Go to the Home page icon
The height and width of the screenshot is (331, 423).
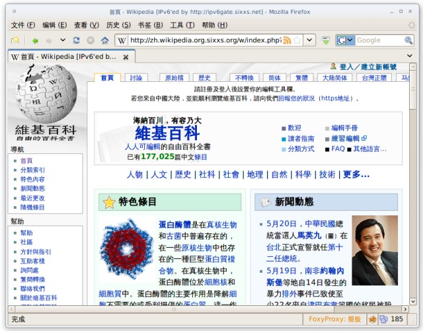tap(104, 40)
